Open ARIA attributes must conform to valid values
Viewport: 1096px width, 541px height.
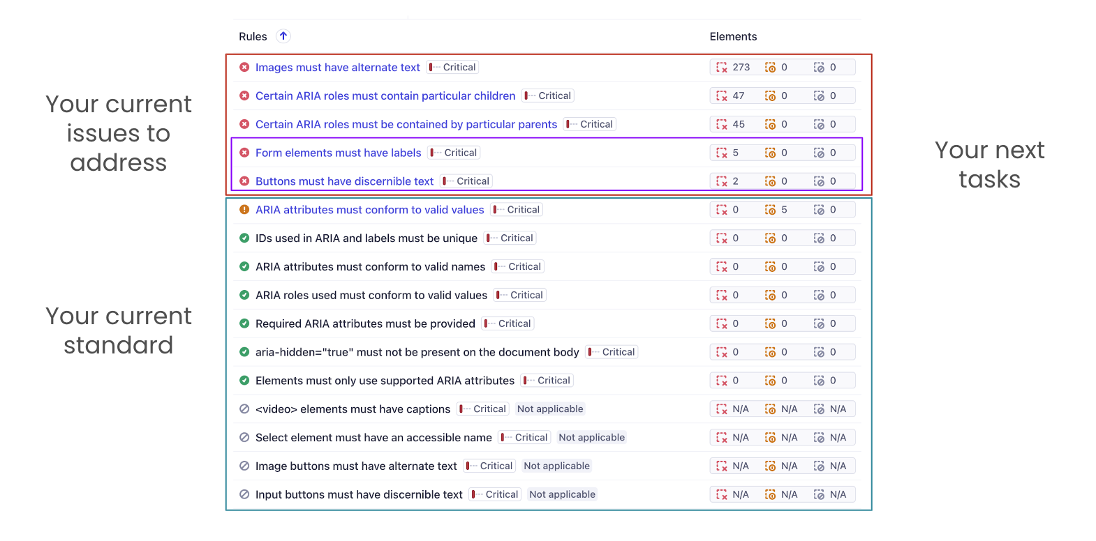coord(369,210)
